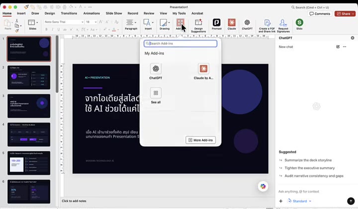The width and height of the screenshot is (358, 209).
Task: Add attachment with plus icon in ChatGPT
Action: pos(281,201)
